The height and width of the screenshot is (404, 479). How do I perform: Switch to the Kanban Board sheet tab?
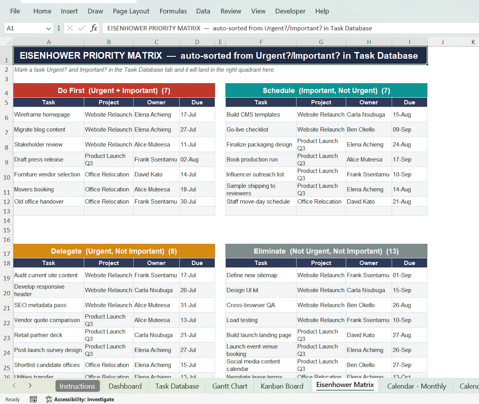(x=282, y=386)
